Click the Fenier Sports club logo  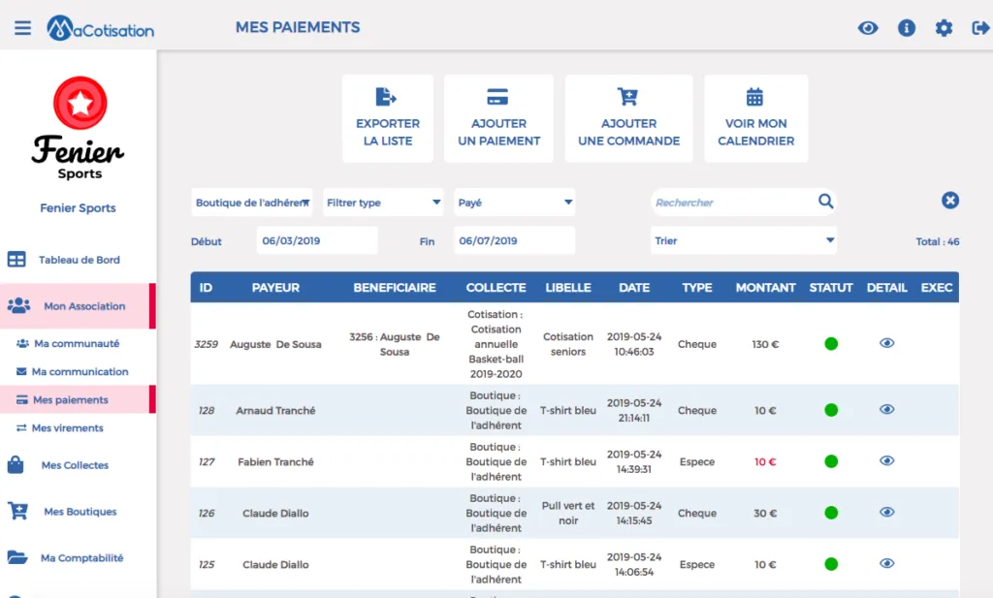pos(79,129)
